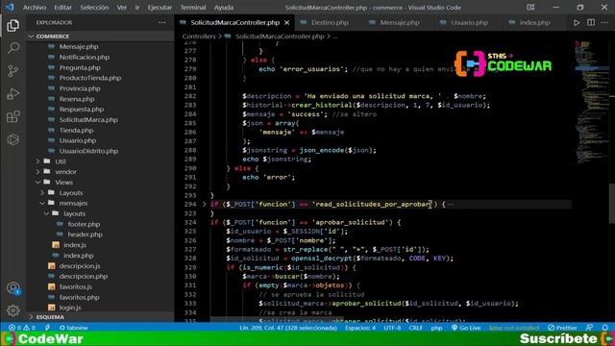Change indentation via Espacios: 4

(360, 328)
